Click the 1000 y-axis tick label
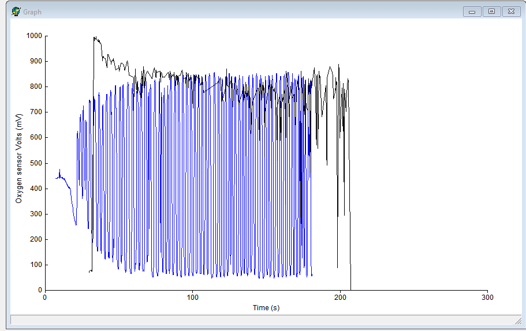This screenshot has width=526, height=331. click(x=34, y=36)
